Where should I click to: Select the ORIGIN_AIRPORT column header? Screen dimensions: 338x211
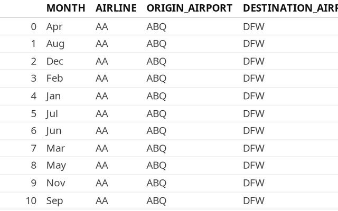coord(189,8)
